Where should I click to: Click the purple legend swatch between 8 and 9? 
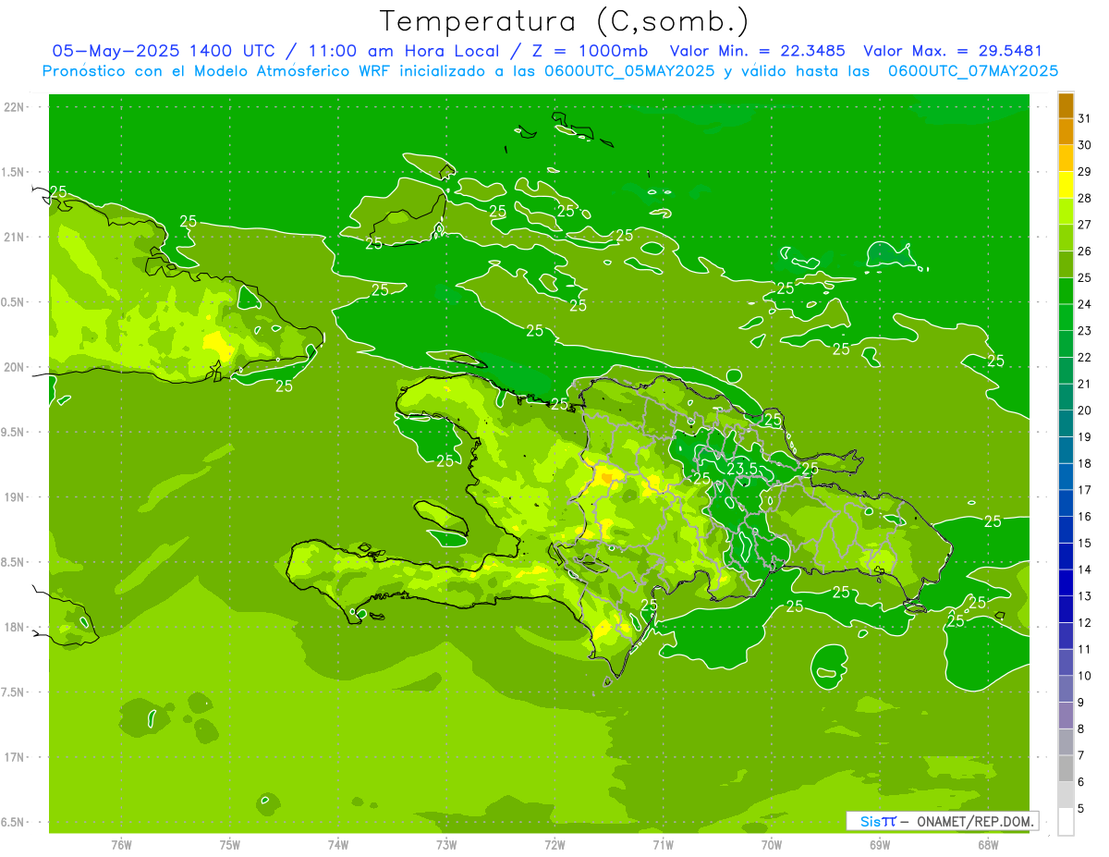click(x=1066, y=715)
